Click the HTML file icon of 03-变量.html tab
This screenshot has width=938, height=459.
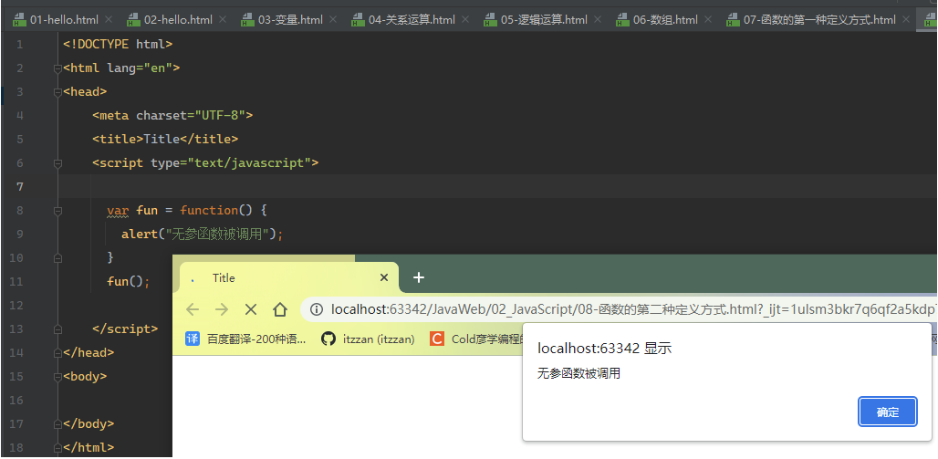click(247, 20)
